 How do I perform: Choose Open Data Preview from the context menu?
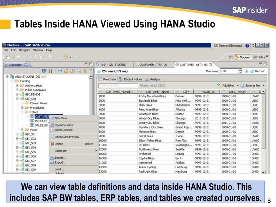coord(74,137)
